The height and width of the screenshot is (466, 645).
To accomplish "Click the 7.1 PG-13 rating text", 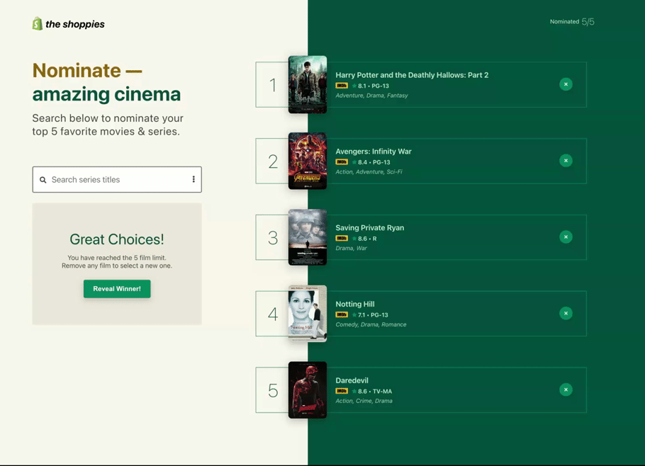I will [x=373, y=315].
